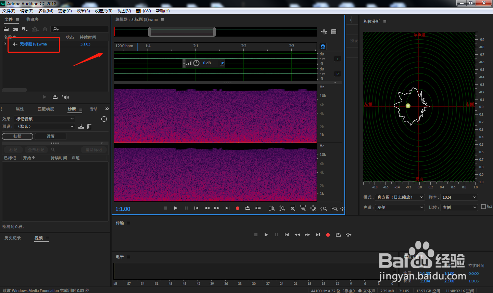493x293 pixels.
Task: Click zoom to out point icon
Action: point(334,209)
